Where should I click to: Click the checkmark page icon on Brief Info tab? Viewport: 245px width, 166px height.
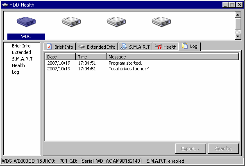[x=49, y=47]
